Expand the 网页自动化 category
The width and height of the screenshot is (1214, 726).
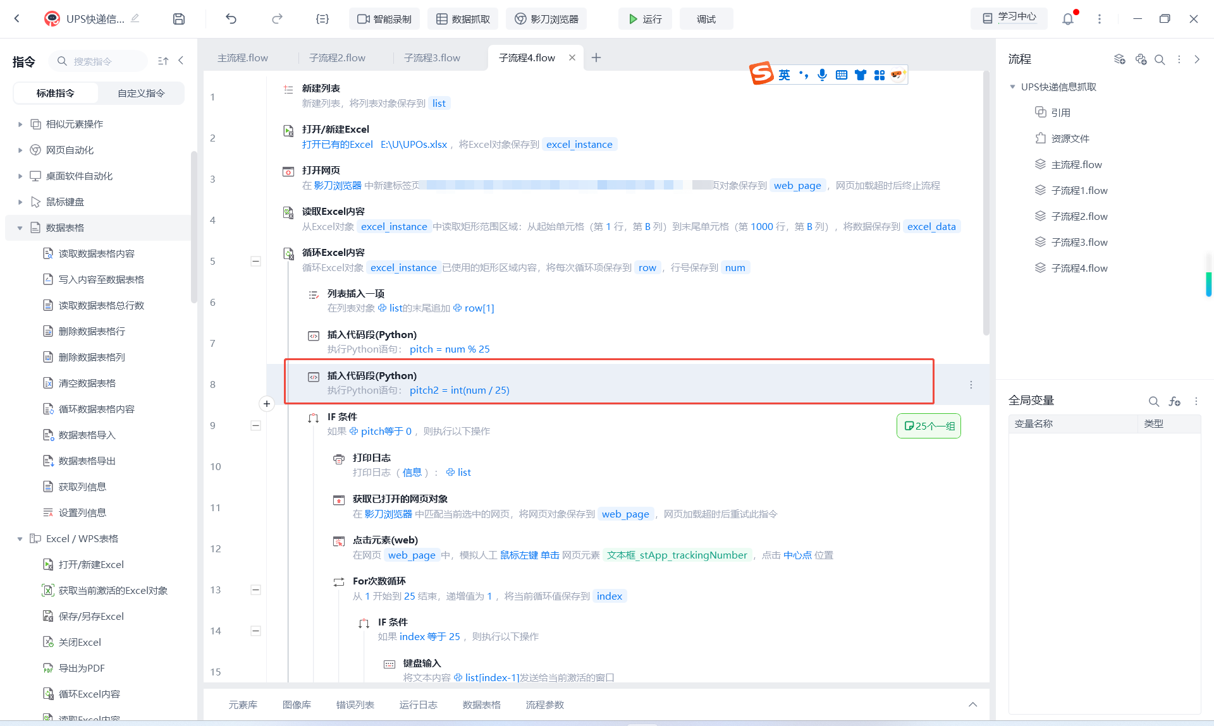pos(20,150)
